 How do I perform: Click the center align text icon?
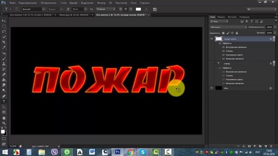[126, 9]
